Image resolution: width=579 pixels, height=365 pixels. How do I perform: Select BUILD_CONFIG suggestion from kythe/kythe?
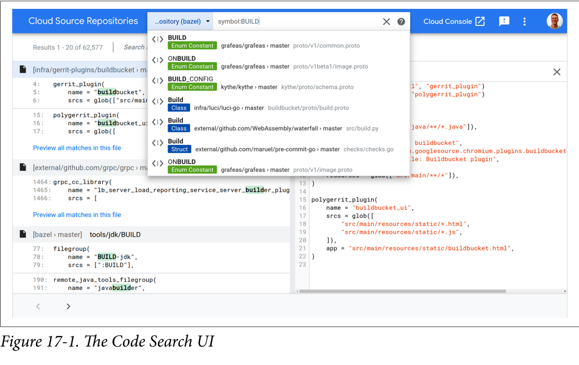coord(279,83)
